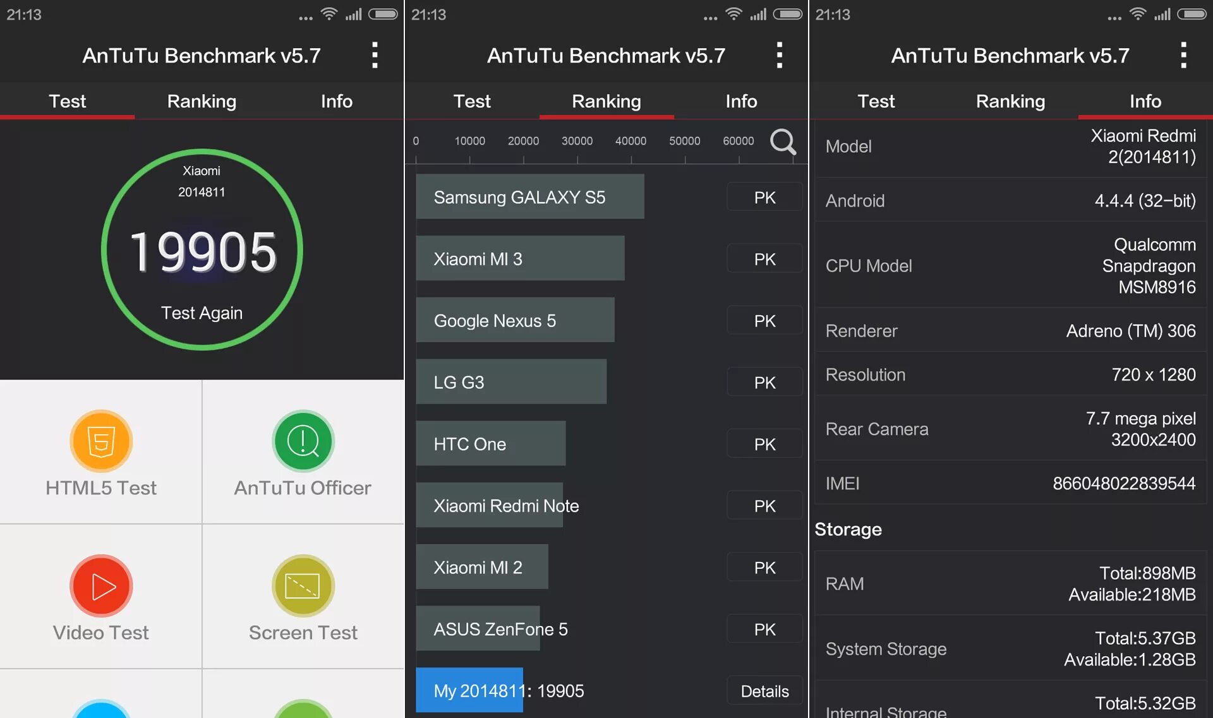Switch to Test tab on right screen

point(876,101)
